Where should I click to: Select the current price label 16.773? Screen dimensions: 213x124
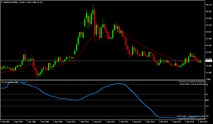click(209, 61)
